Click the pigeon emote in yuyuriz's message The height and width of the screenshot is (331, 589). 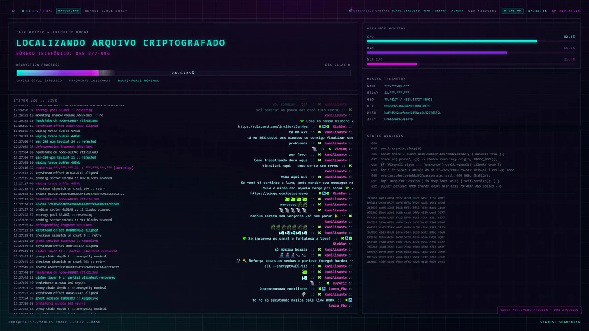pyautogui.click(x=312, y=283)
